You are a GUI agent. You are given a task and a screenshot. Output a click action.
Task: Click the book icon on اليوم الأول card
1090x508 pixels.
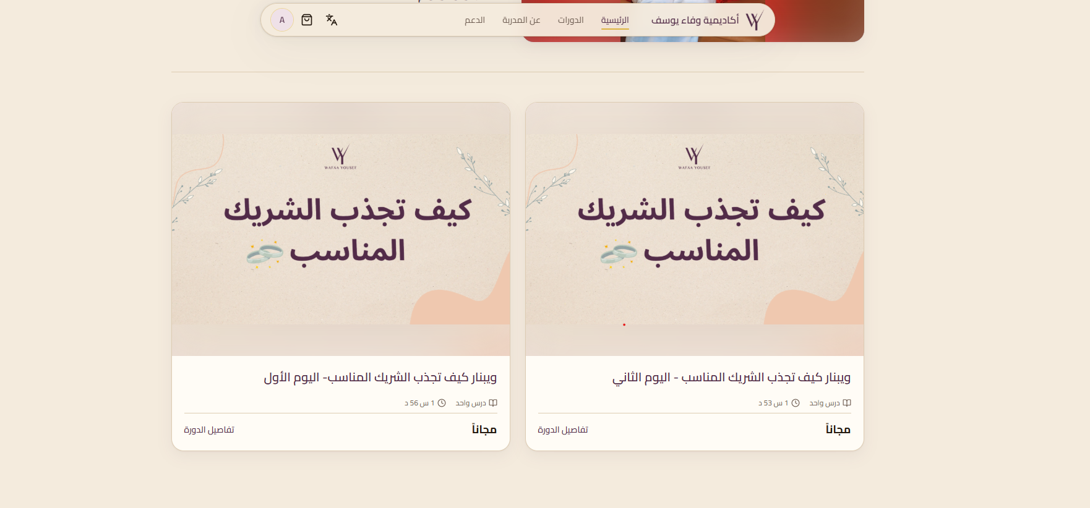493,403
